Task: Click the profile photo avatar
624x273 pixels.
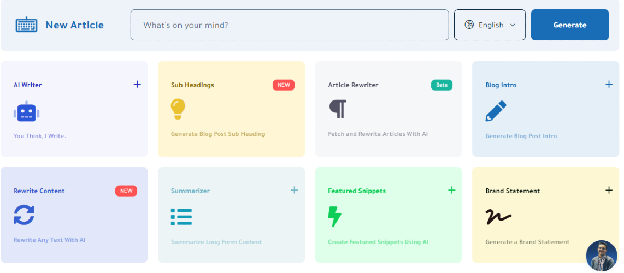Action: 601,256
